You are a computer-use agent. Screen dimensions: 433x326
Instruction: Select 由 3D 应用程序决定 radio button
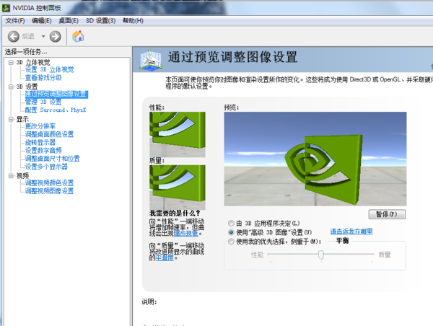pyautogui.click(x=231, y=223)
